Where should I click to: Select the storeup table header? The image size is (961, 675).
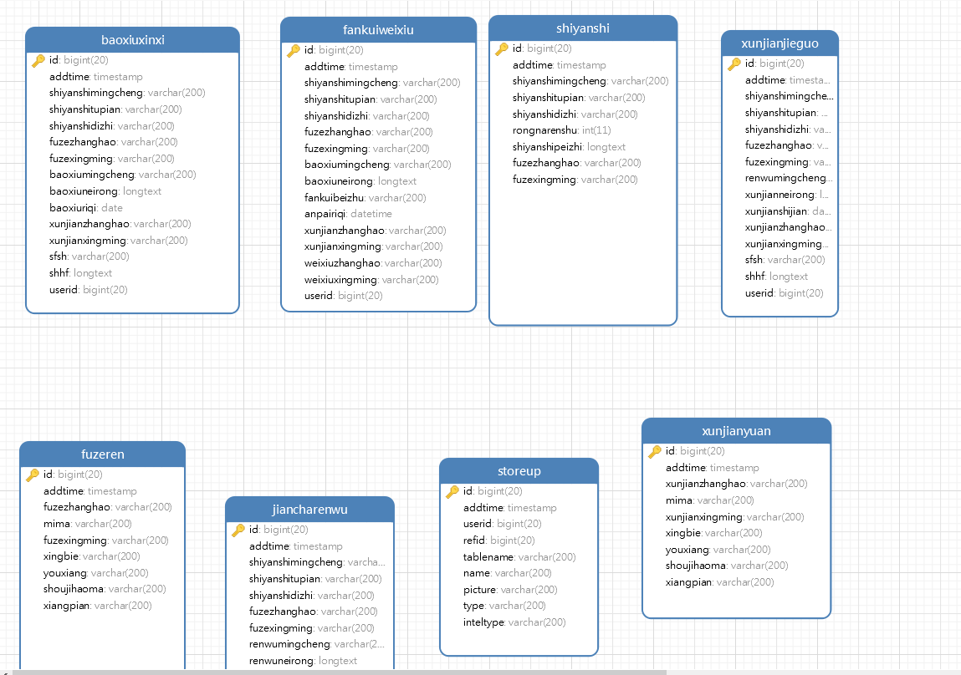click(519, 470)
